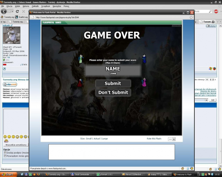Switch to µTorrent 1.8.1 taskbar item

tap(107, 175)
